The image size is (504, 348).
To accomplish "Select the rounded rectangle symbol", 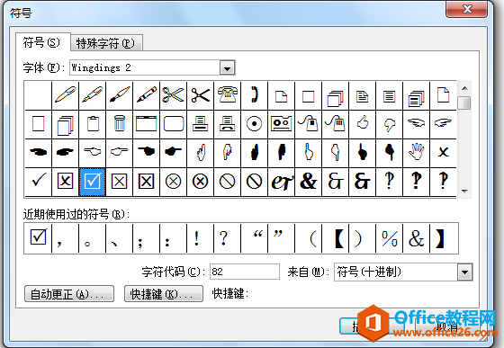I will (x=173, y=124).
